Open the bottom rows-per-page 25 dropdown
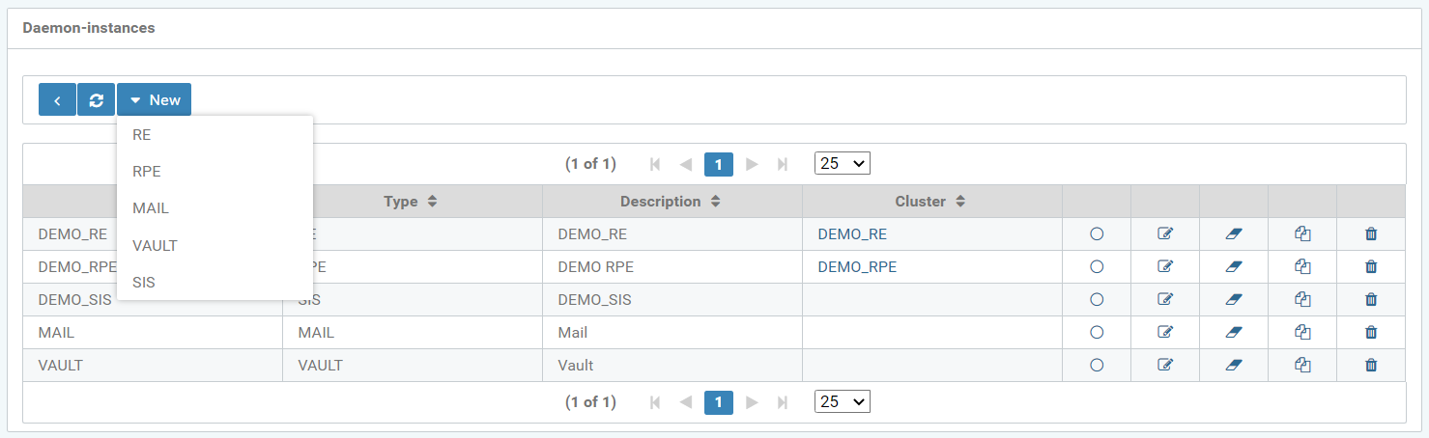This screenshot has height=438, width=1429. click(842, 401)
